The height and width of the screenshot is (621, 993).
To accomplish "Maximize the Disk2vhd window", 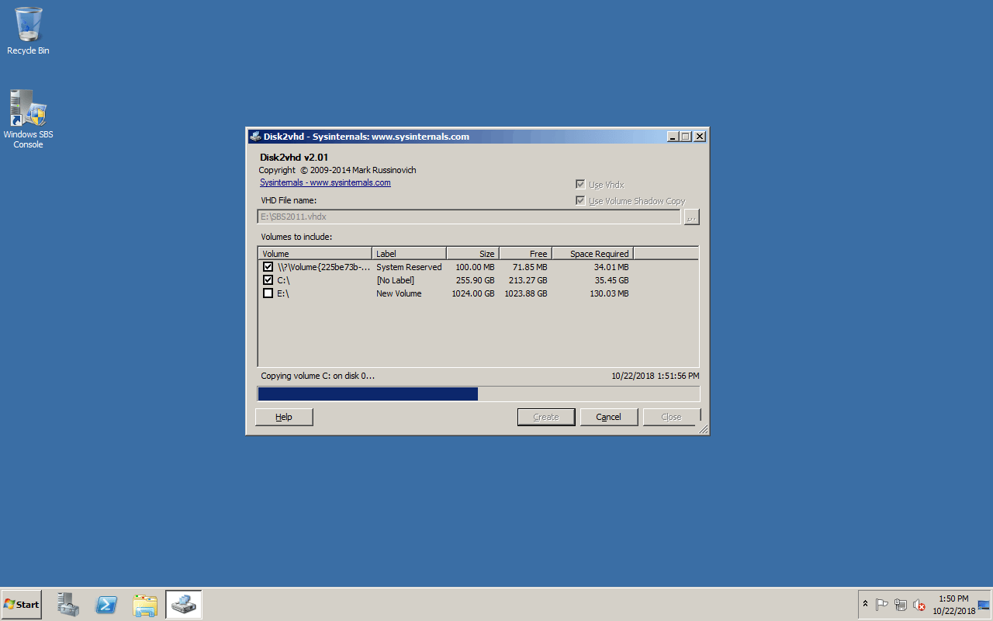I will pyautogui.click(x=685, y=137).
